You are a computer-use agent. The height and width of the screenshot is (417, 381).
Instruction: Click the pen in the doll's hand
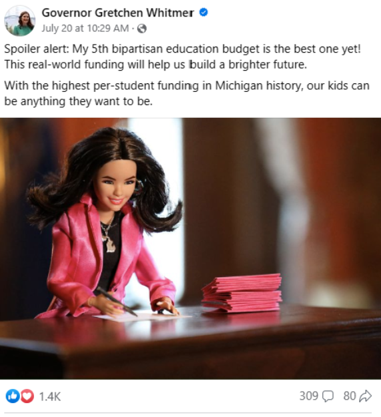[x=117, y=301]
